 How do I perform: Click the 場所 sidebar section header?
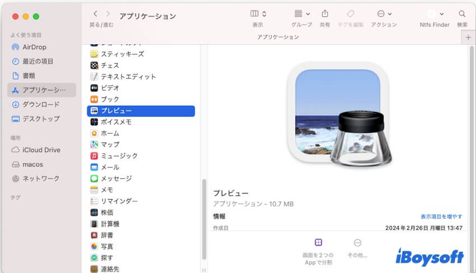(16, 138)
